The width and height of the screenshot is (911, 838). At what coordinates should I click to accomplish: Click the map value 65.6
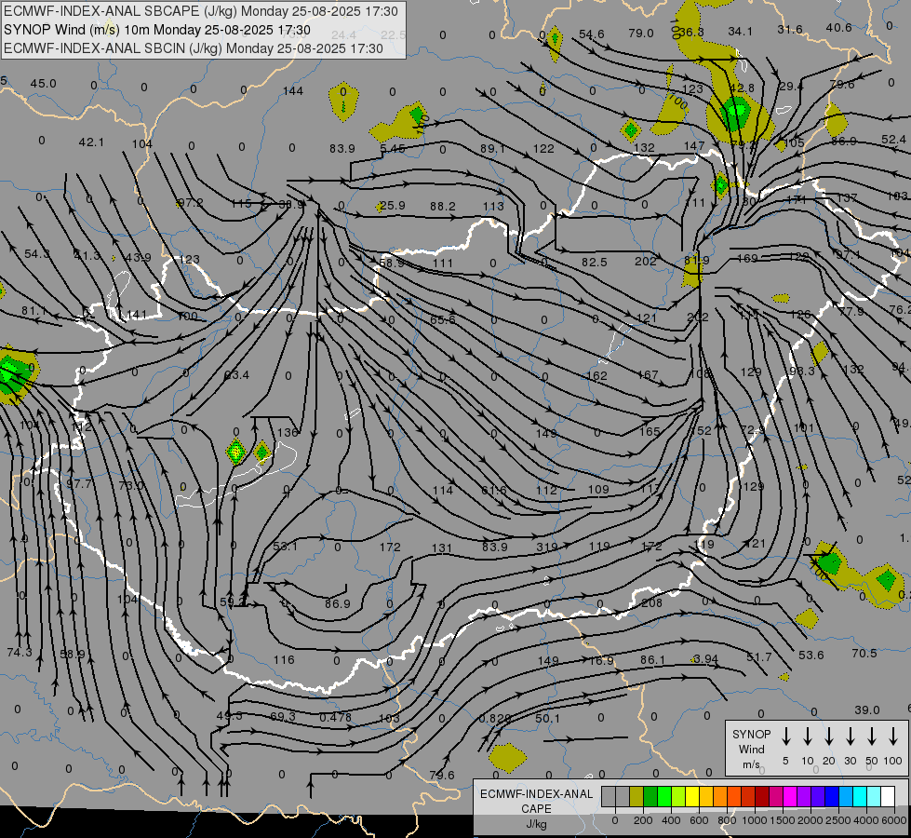coord(443,319)
